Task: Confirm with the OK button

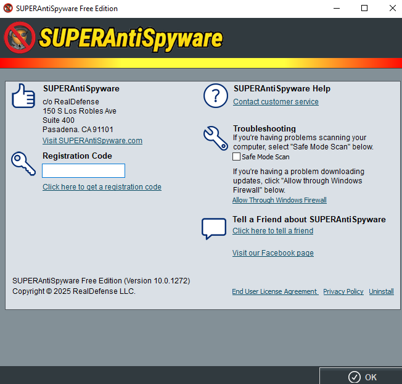Action: pyautogui.click(x=361, y=376)
